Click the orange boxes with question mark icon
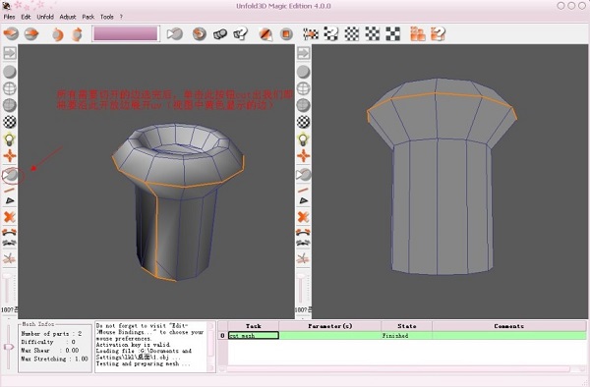This screenshot has width=590, height=387. pyautogui.click(x=438, y=33)
